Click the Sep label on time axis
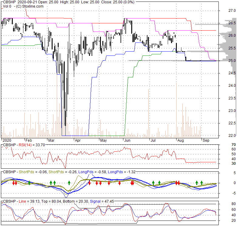The image size is (237, 226). click(206, 140)
